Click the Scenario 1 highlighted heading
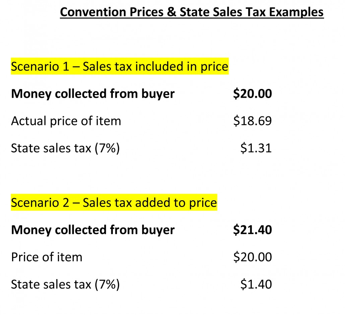345x315 pixels. (120, 66)
